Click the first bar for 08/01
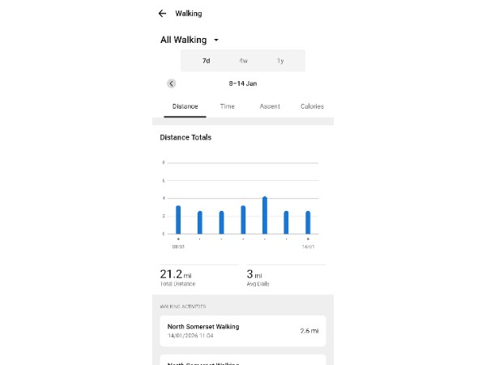 [178, 219]
